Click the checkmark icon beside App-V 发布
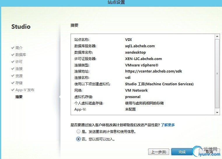The image size is (222, 159). pyautogui.click(x=13, y=90)
